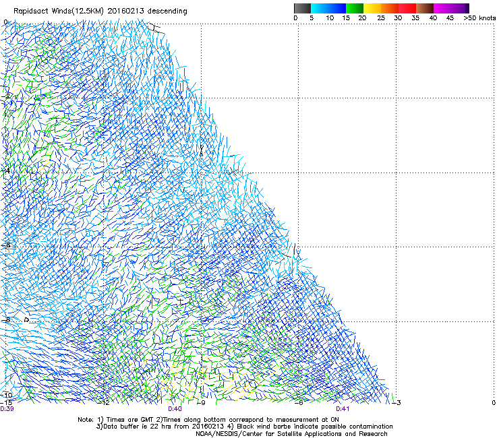
Task: Click the '-15' longitude axis label
Action: 6,403
